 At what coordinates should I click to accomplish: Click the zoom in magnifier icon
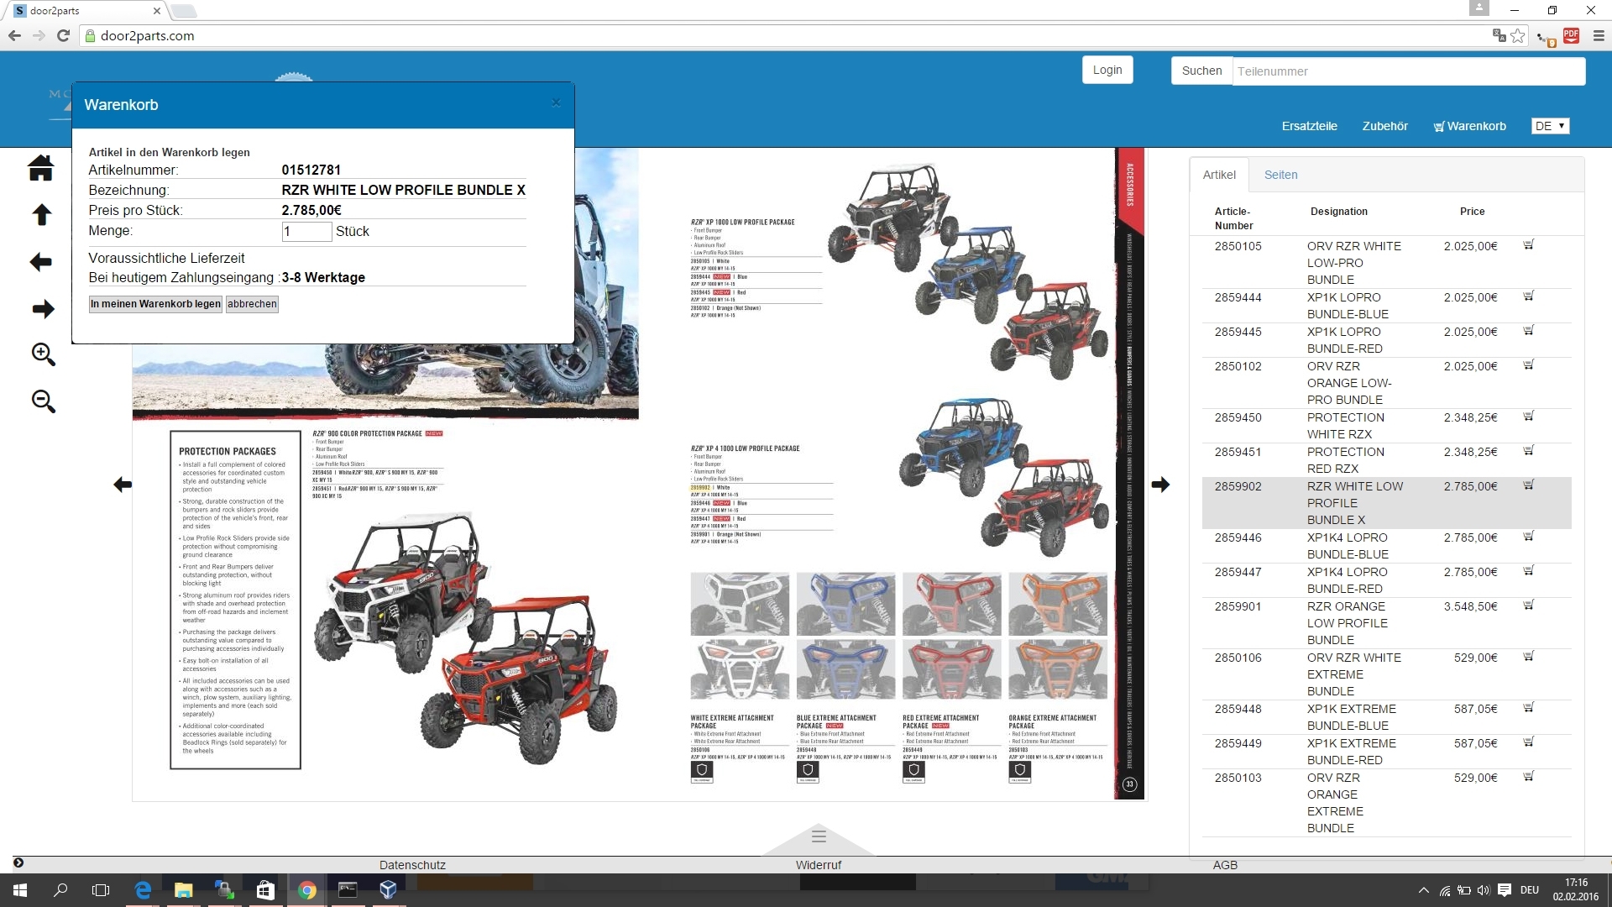43,354
